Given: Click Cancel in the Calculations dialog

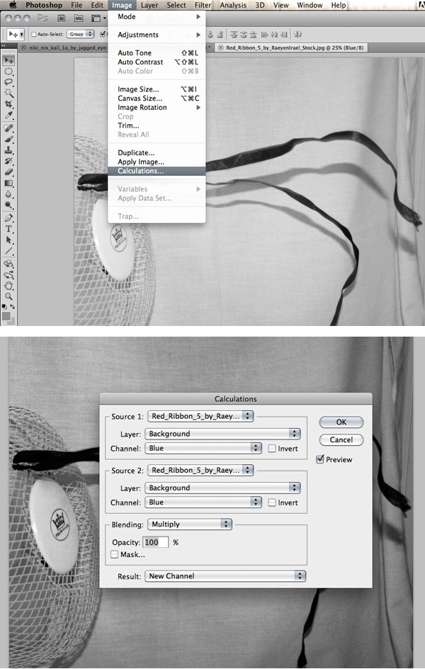Looking at the screenshot, I should click(x=341, y=440).
